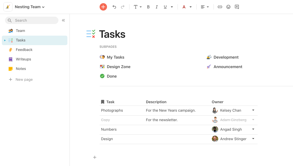Insert a link with link icon
This screenshot has width=293, height=166.
(220, 7)
